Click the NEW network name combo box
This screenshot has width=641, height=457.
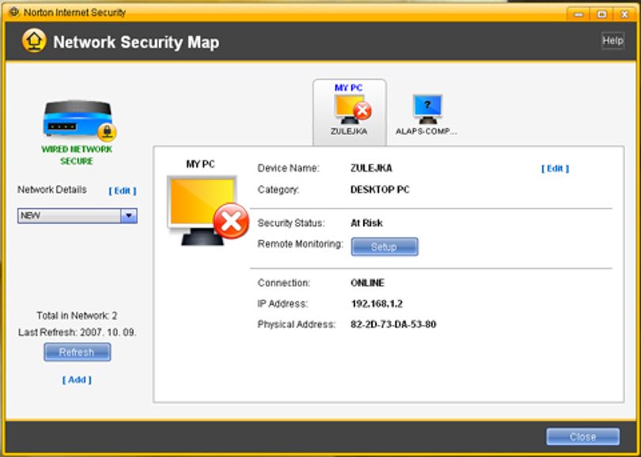[78, 216]
